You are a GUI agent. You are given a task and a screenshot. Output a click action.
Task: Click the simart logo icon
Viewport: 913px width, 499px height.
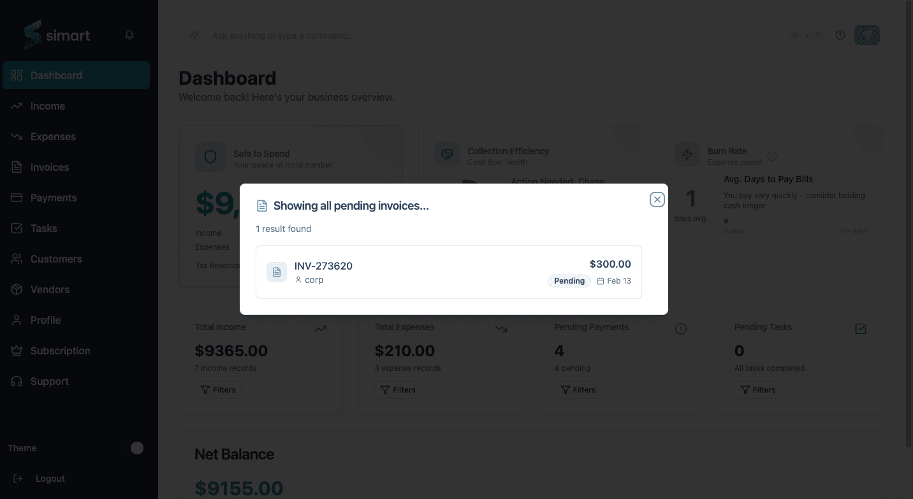coord(31,35)
